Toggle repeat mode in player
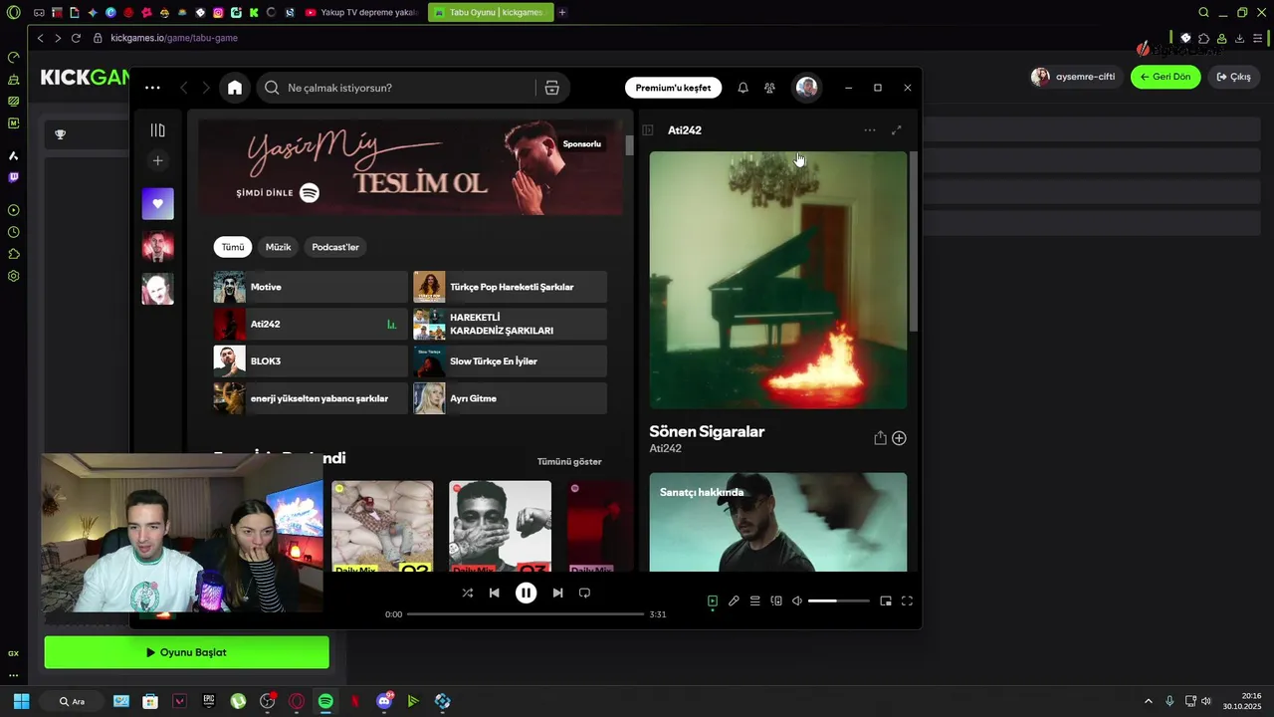 (x=584, y=593)
